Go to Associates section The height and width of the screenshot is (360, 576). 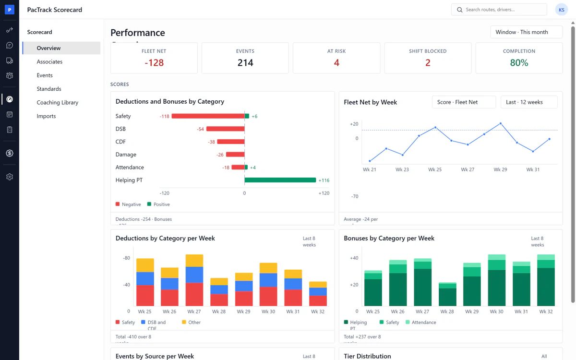pos(61,61)
